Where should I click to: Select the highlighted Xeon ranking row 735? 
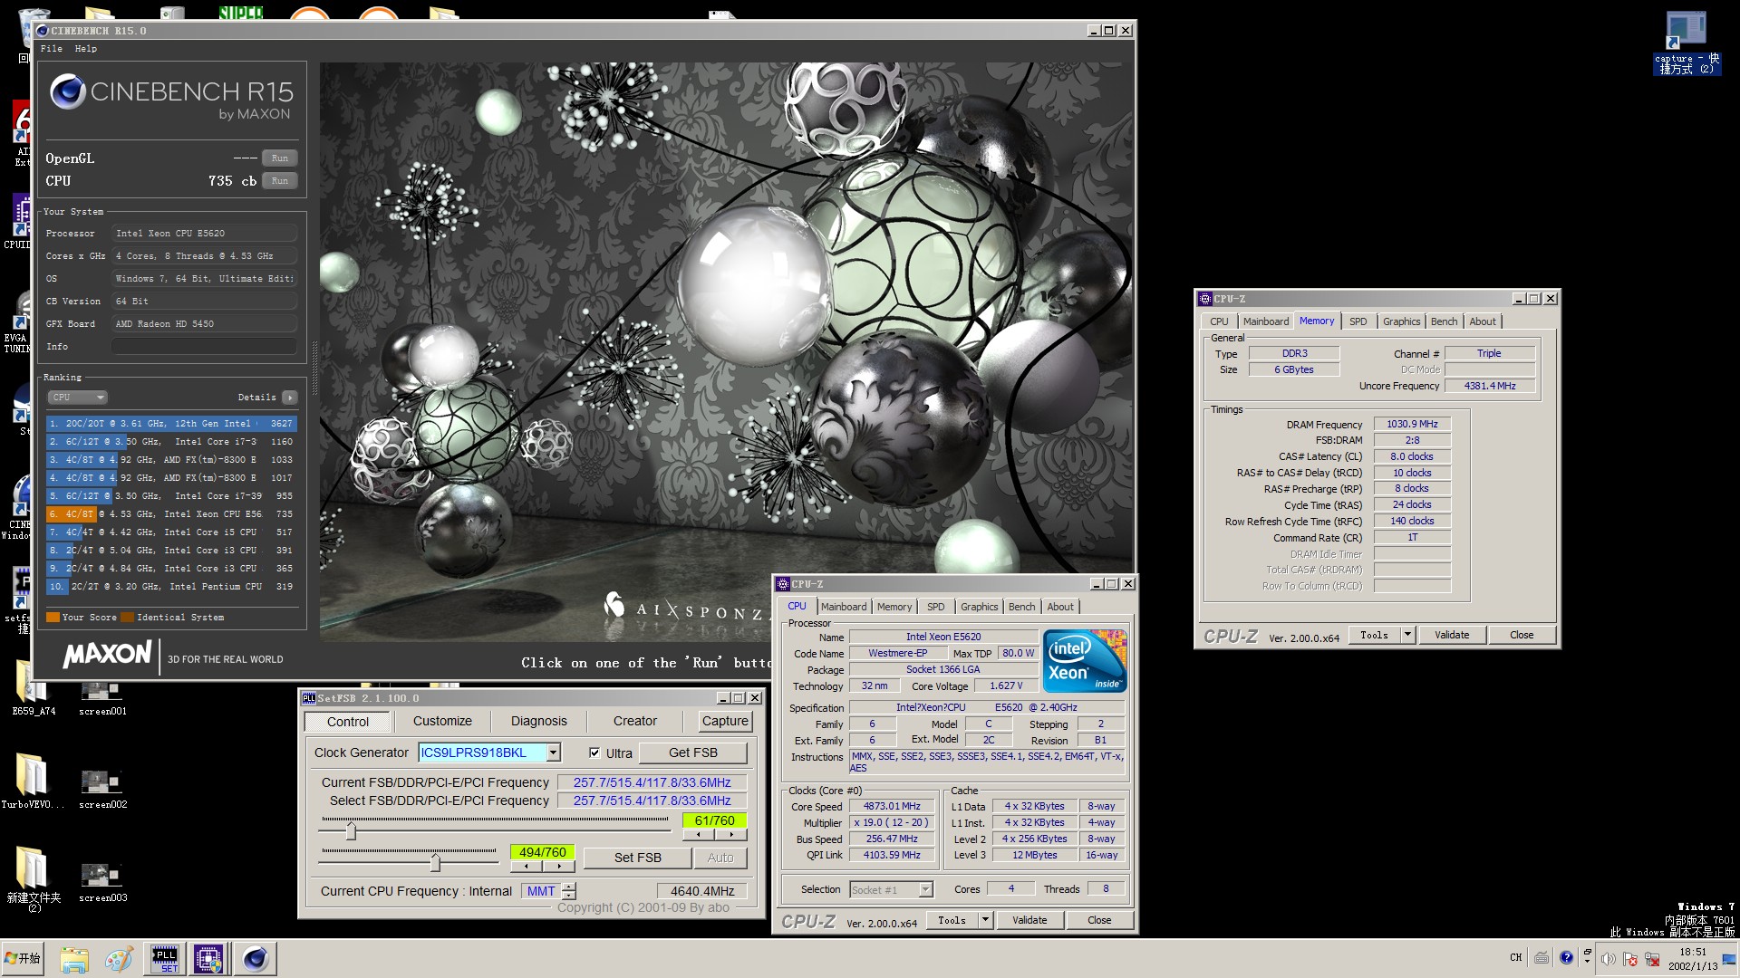[171, 514]
